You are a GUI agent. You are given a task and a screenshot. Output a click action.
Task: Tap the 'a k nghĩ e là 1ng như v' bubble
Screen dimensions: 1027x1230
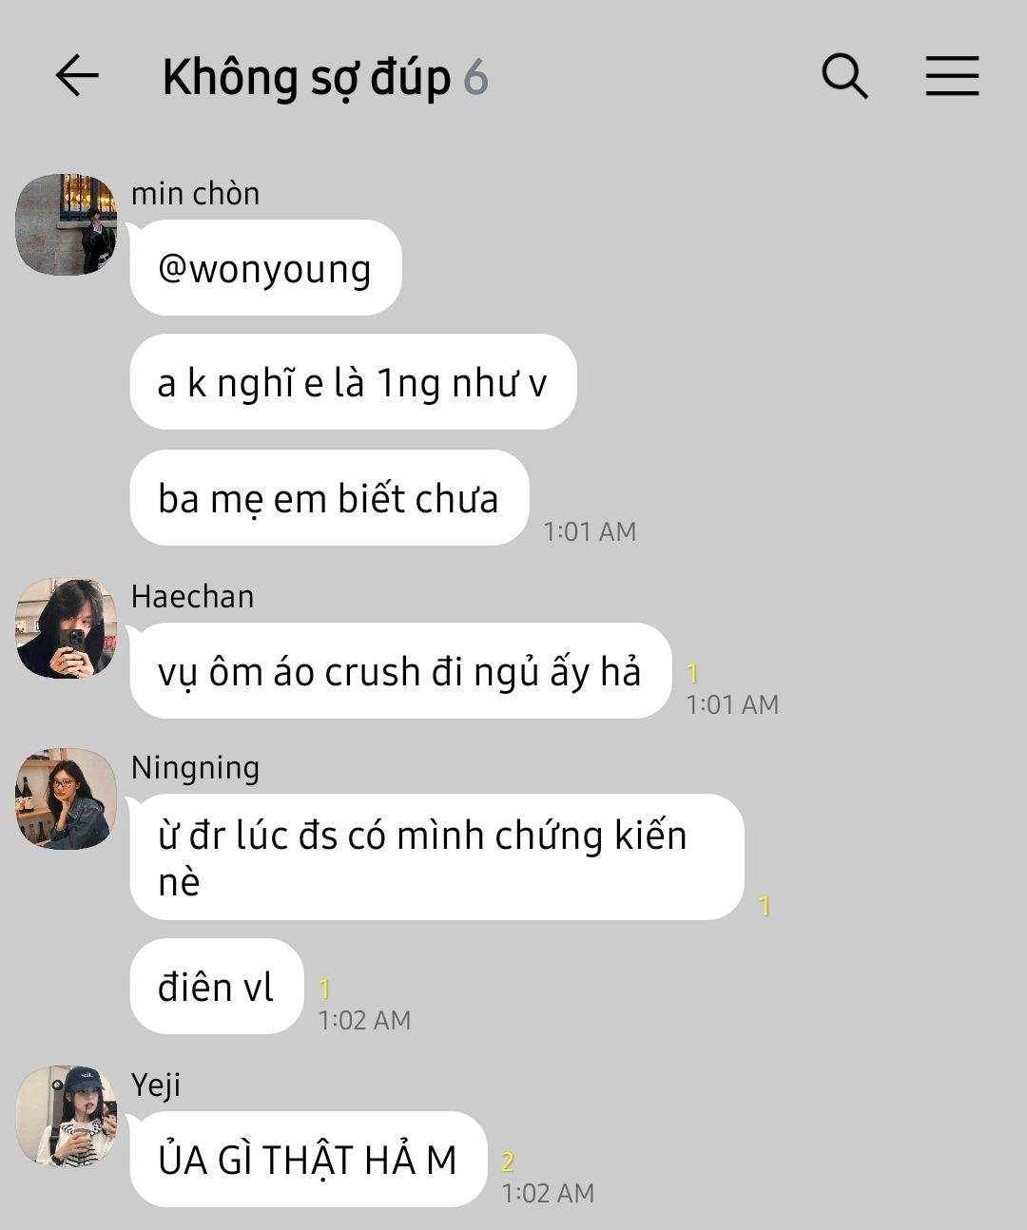tap(353, 382)
